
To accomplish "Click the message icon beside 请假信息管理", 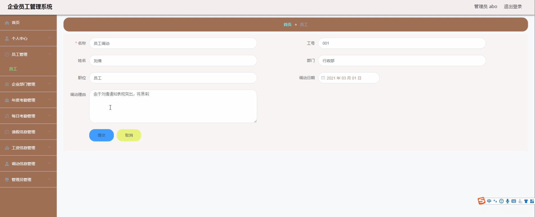I will point(7,132).
